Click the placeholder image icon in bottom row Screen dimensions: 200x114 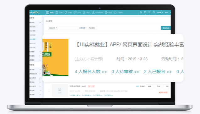(x=60, y=90)
